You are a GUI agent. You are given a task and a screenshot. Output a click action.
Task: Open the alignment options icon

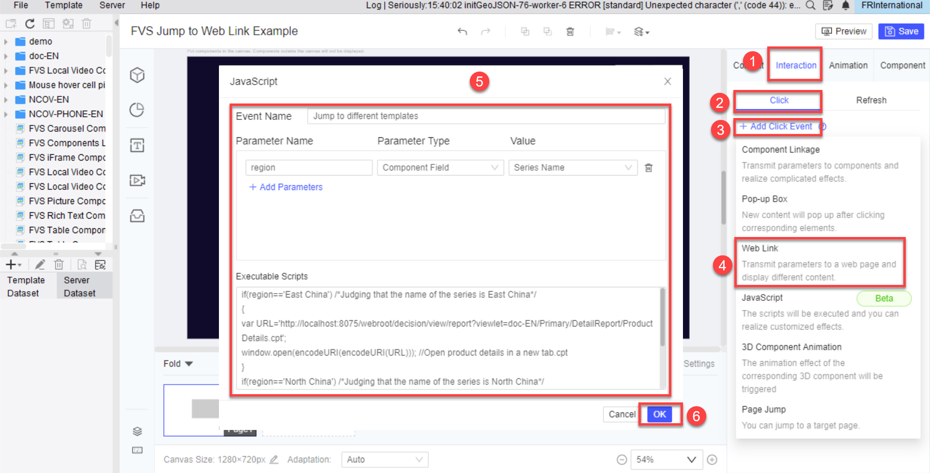pos(613,31)
